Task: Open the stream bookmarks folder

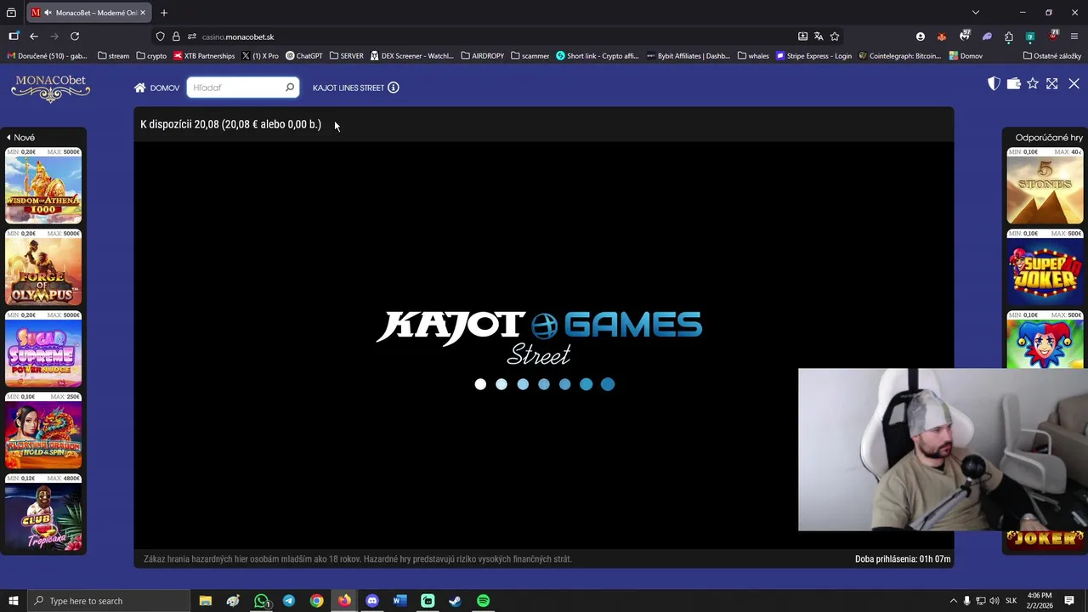Action: [x=114, y=56]
